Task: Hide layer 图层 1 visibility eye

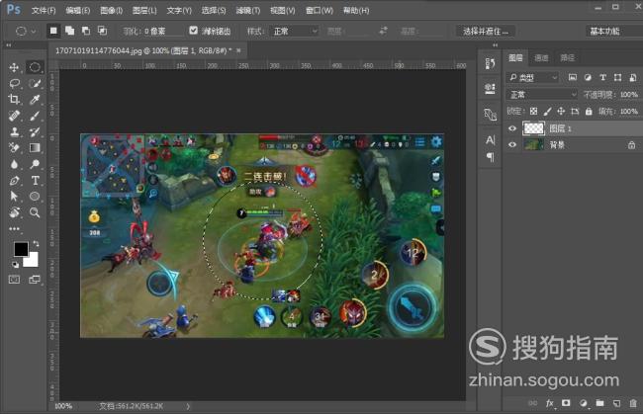Action: click(x=512, y=128)
